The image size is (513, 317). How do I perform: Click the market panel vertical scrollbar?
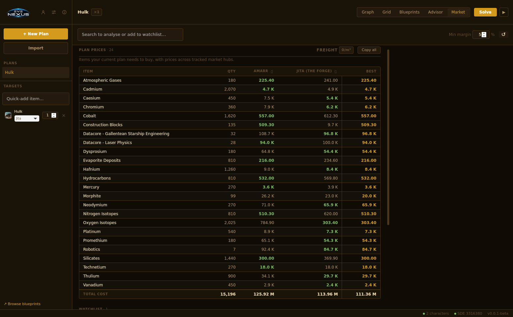point(388,137)
